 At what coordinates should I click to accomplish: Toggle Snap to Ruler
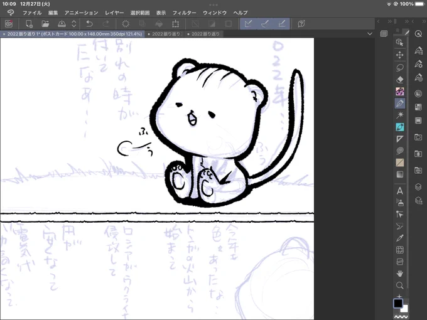[x=248, y=24]
